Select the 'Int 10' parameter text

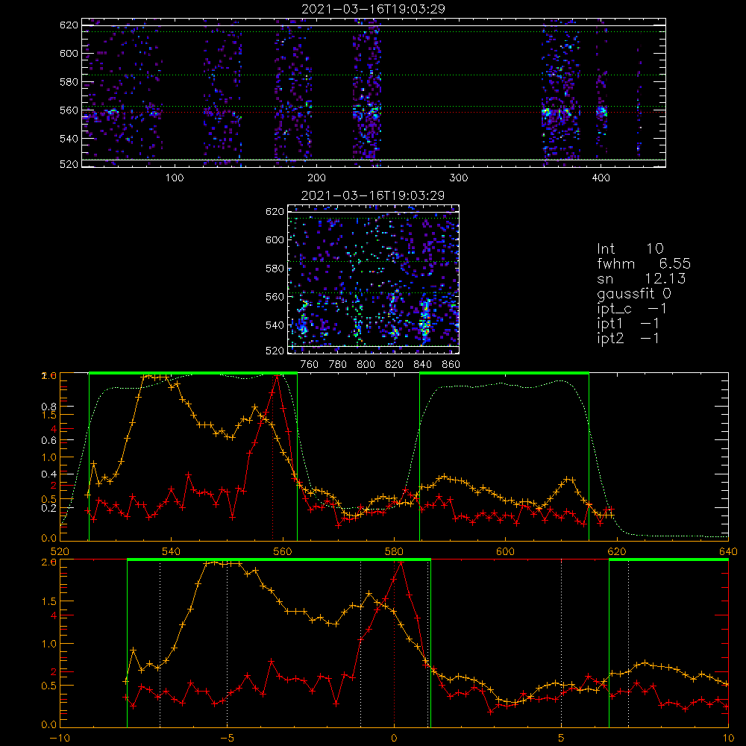630,248
